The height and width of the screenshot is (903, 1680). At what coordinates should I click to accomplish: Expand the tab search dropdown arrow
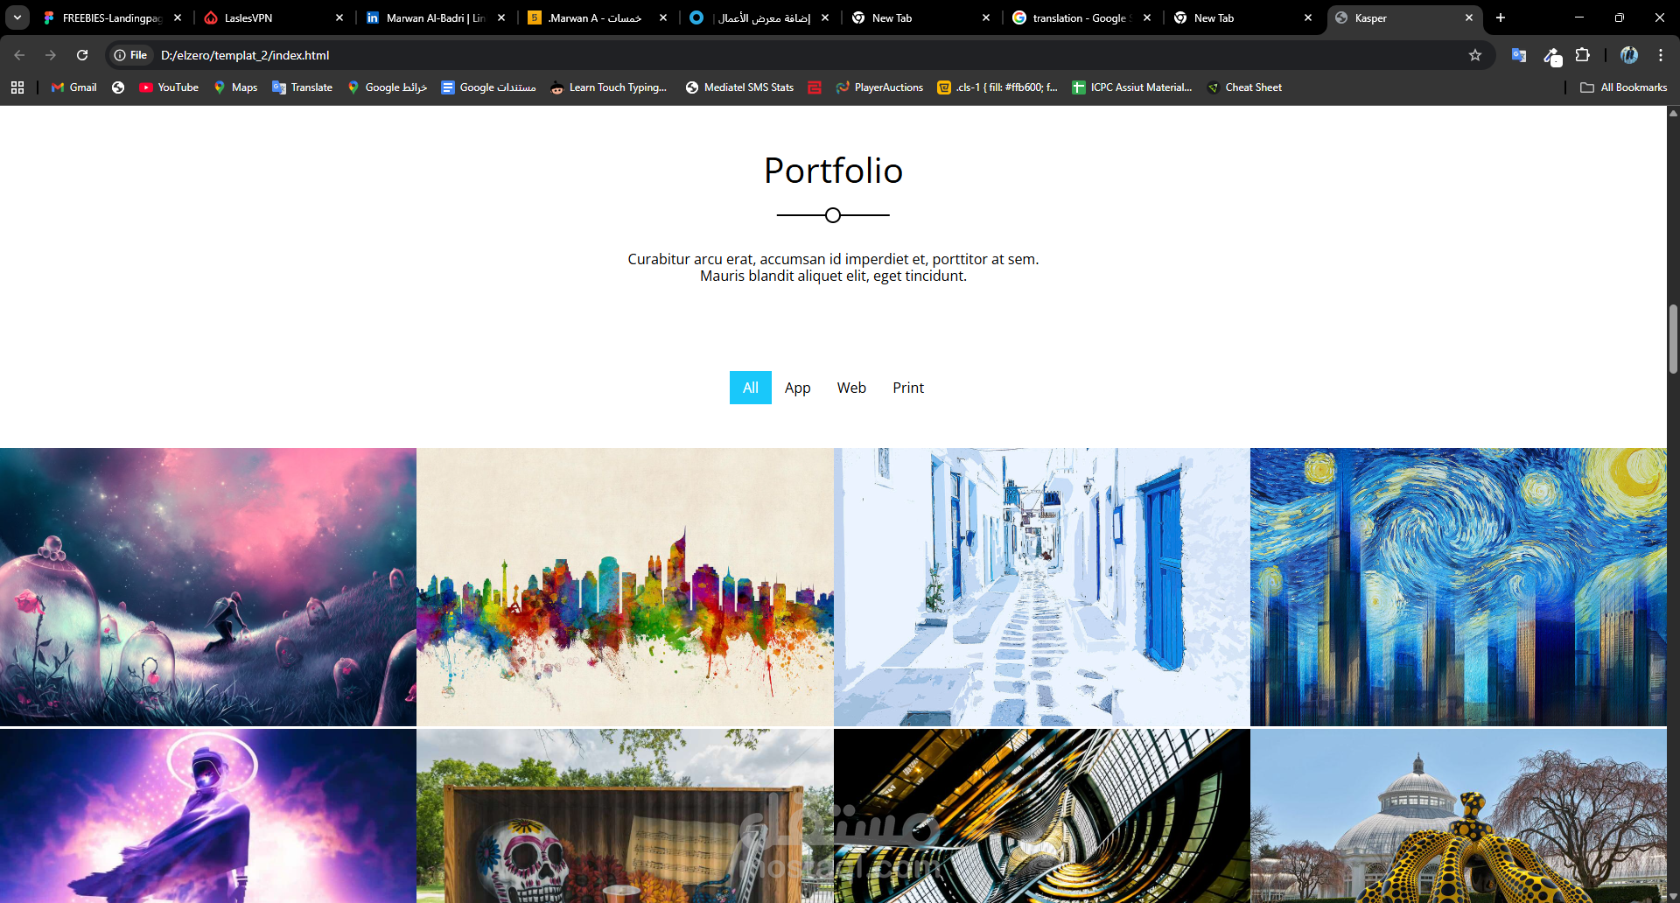pos(17,17)
